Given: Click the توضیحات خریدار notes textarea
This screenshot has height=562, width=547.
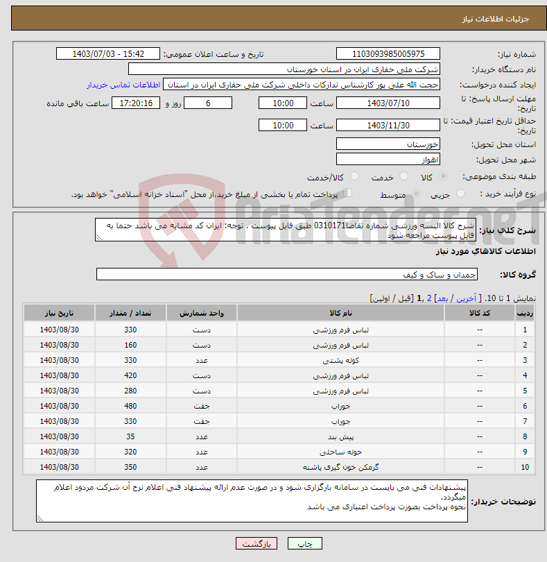Looking at the screenshot, I should pyautogui.click(x=252, y=501).
